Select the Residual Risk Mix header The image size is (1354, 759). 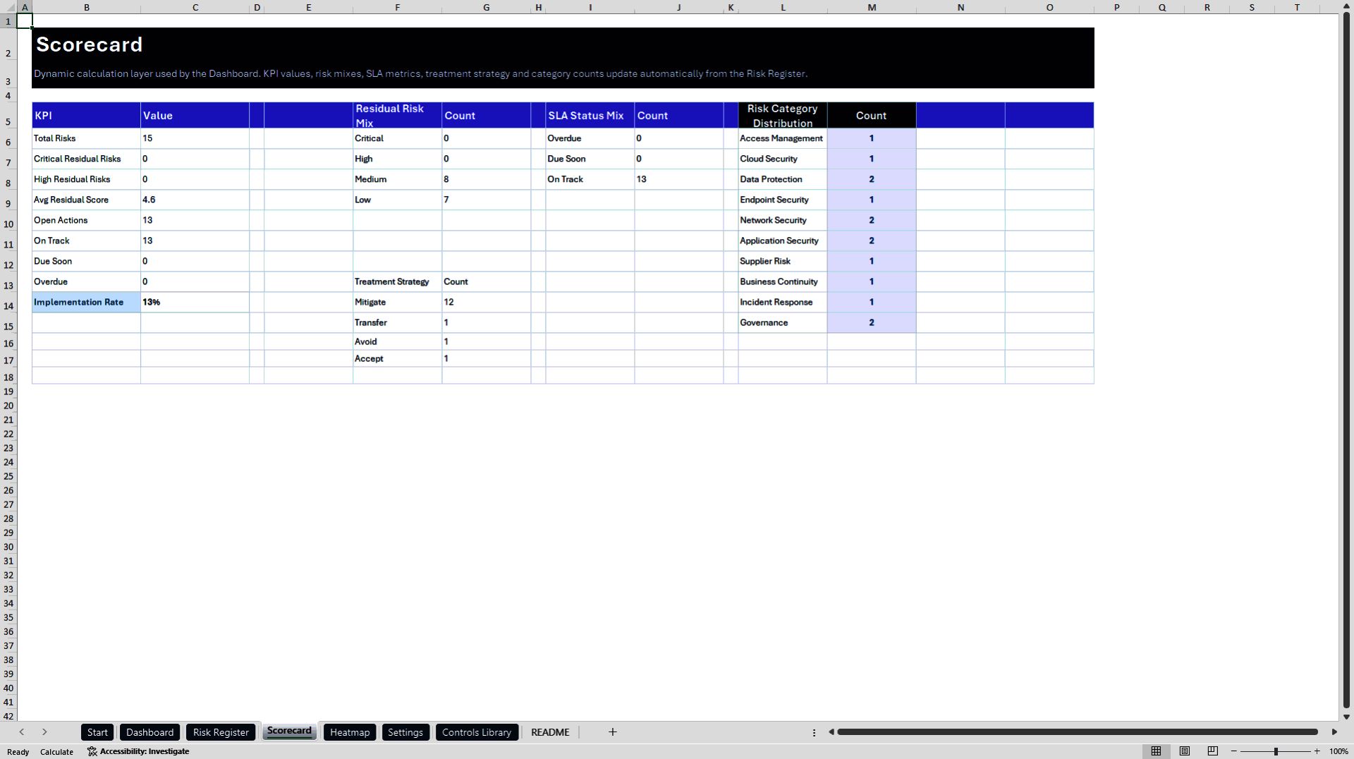[397, 115]
